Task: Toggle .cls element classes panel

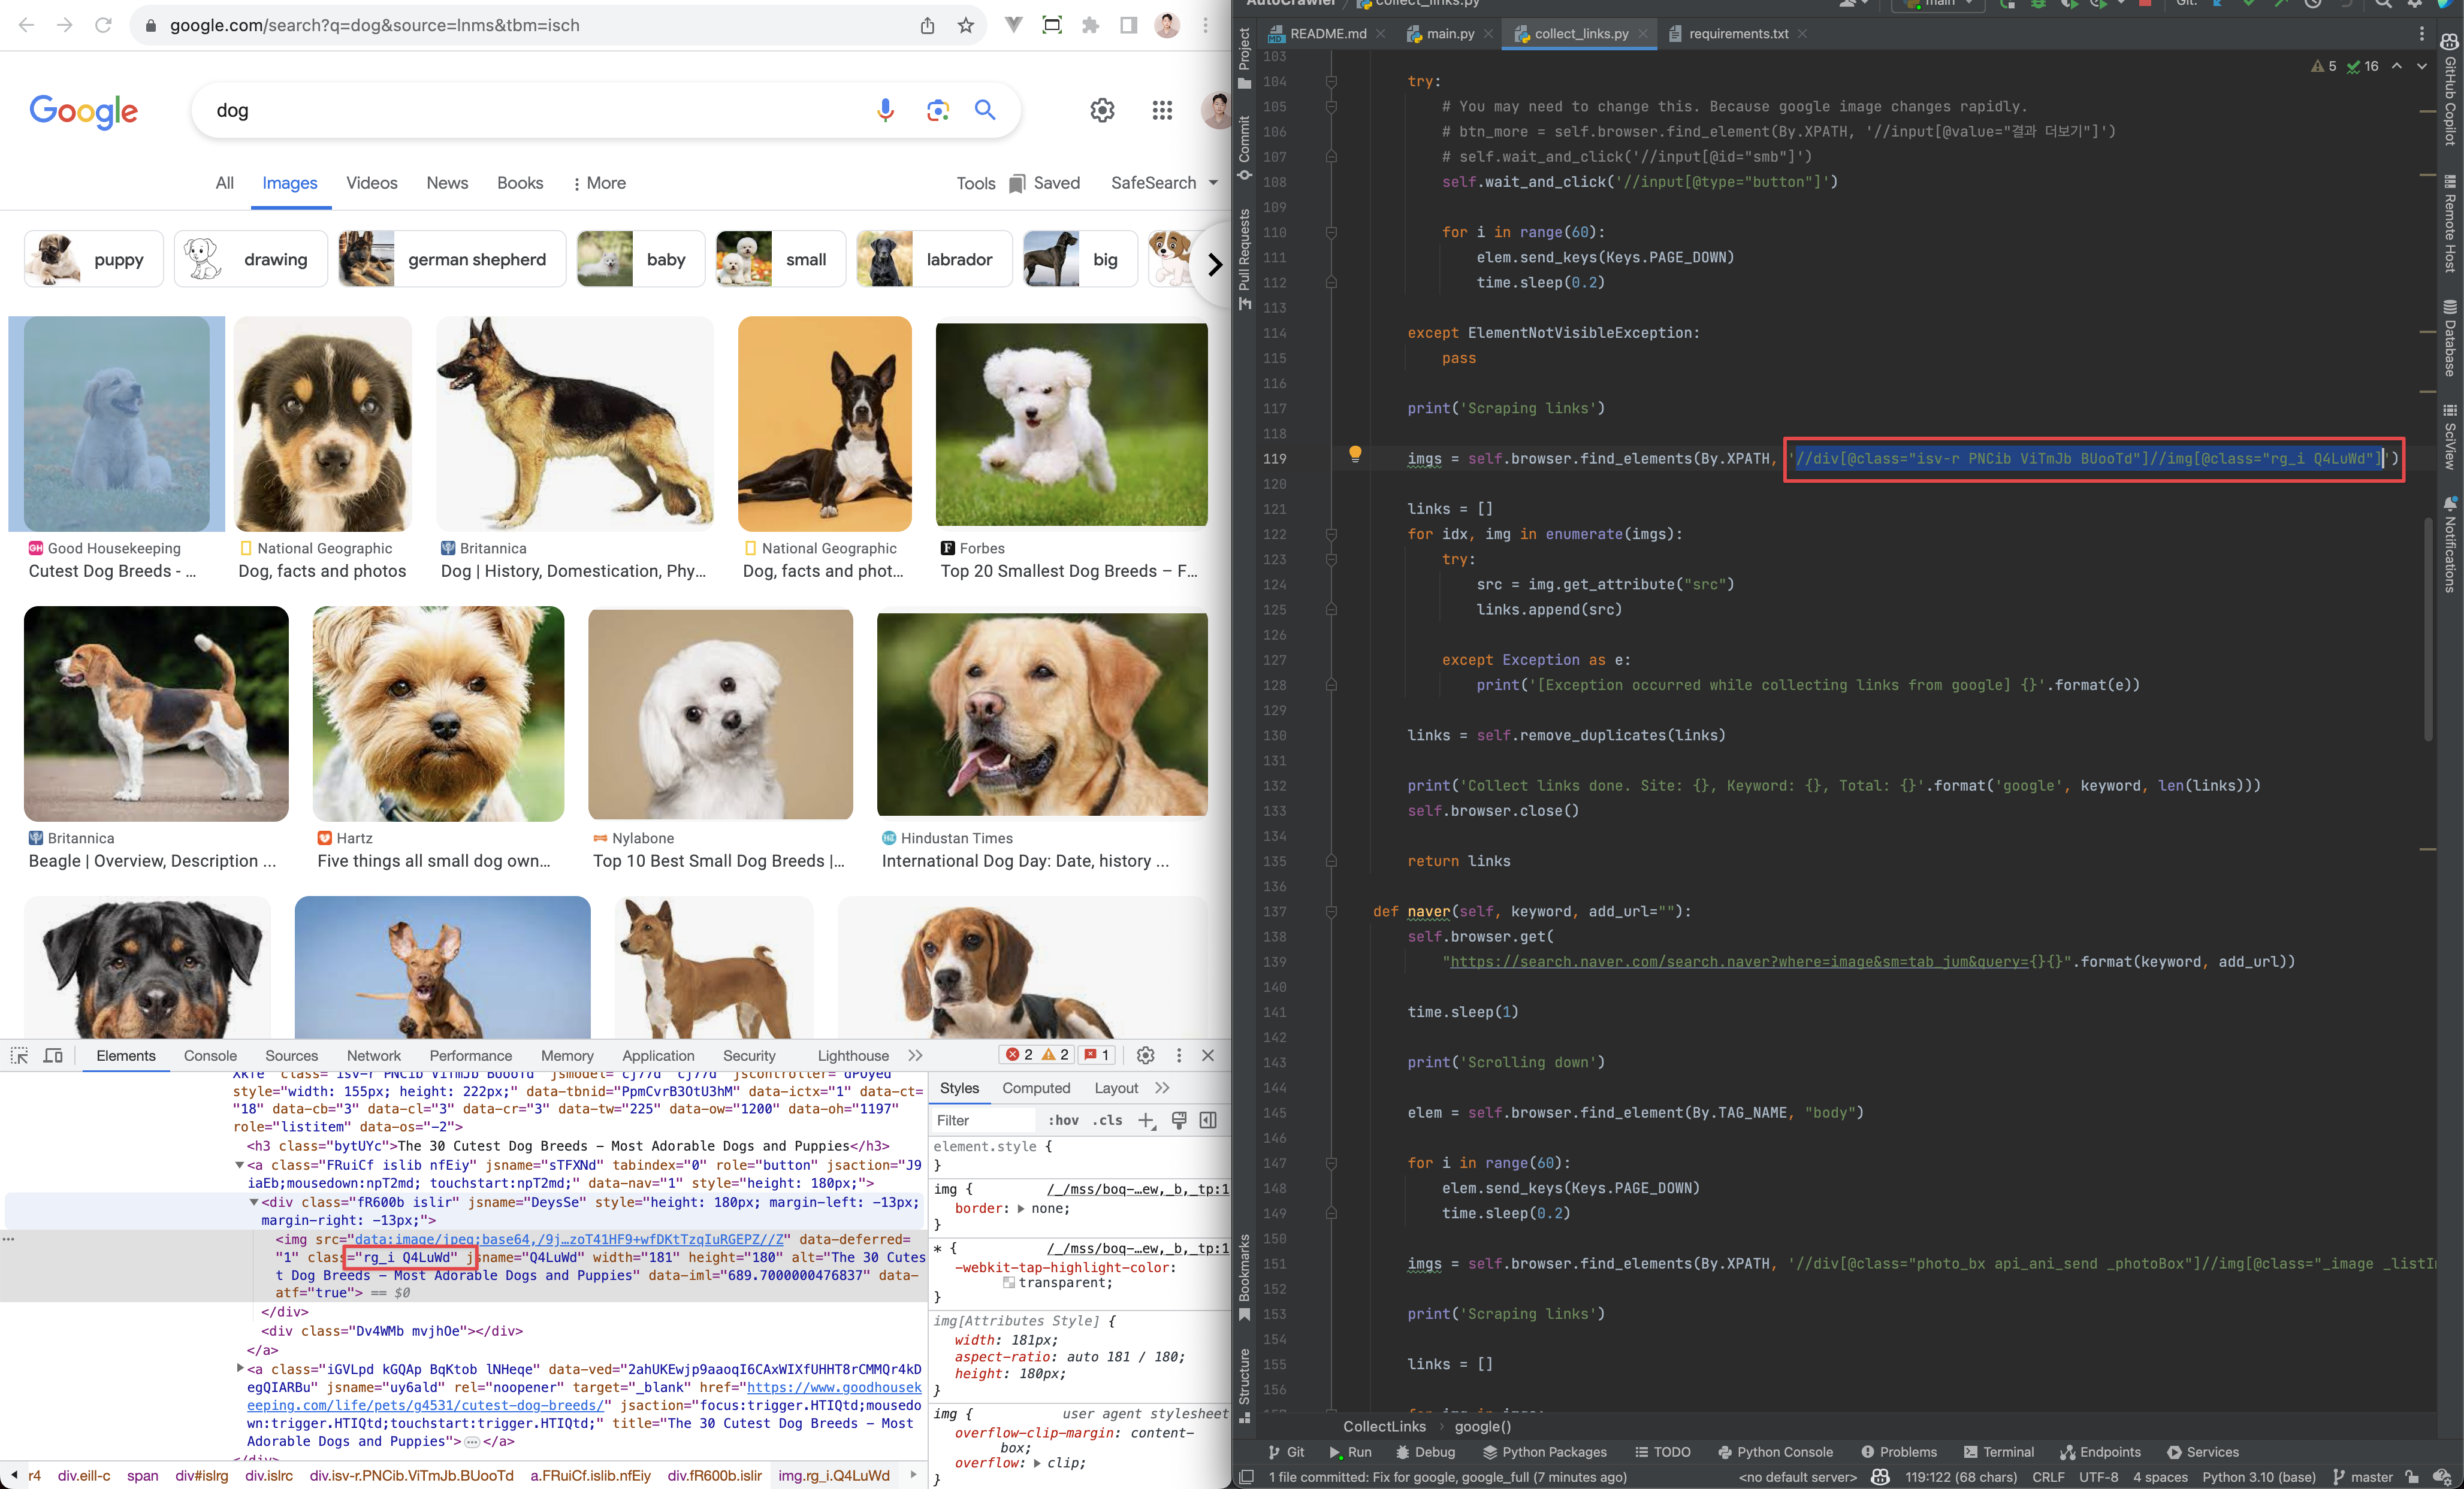Action: 1107,1120
